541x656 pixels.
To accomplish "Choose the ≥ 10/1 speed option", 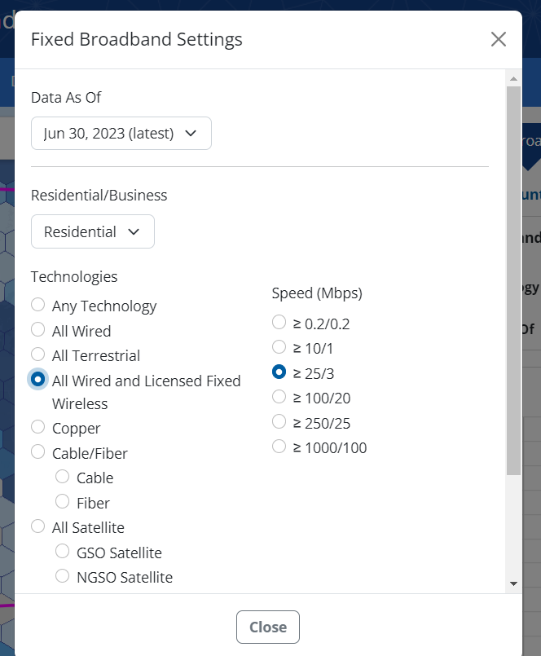I will (x=279, y=347).
